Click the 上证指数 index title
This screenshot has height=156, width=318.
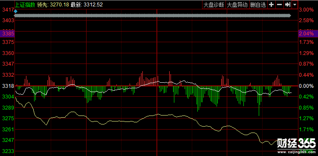[x=25, y=5]
